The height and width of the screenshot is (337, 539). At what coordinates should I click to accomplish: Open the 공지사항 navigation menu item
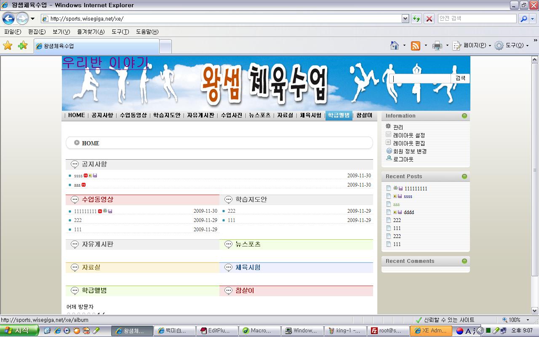102,115
